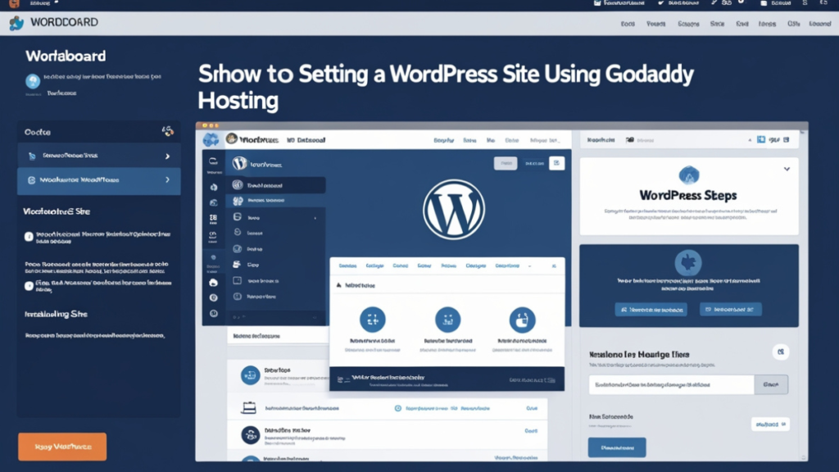Select the lighter highlighted row in WordPress menu
Screen dimensions: 839x472
[x=275, y=200]
